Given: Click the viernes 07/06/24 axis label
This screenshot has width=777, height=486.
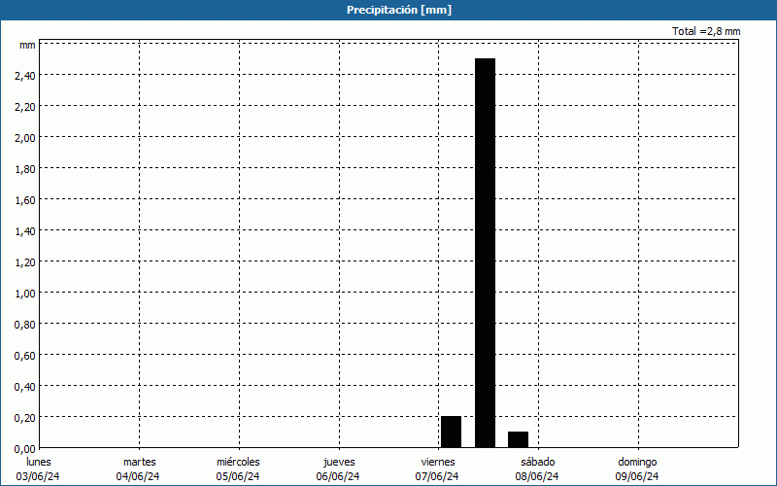Looking at the screenshot, I should pyautogui.click(x=438, y=469).
